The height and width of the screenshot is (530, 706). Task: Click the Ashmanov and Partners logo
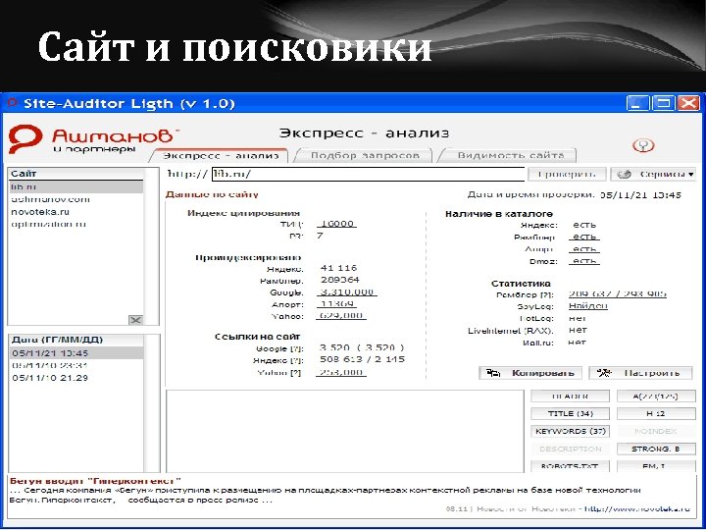pyautogui.click(x=93, y=140)
